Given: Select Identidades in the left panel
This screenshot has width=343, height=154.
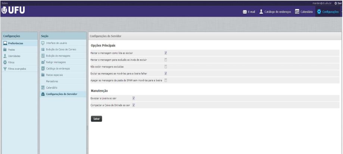Looking at the screenshot, I should [x=15, y=56].
